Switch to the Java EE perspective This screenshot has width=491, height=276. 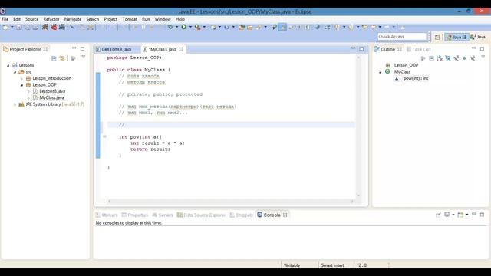[456, 37]
